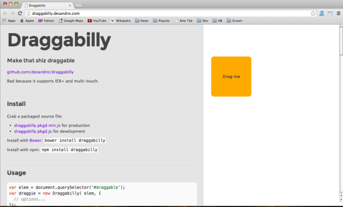Image resolution: width=343 pixels, height=207 pixels.
Task: Expand the OB bookmarks folder
Action: click(x=217, y=21)
